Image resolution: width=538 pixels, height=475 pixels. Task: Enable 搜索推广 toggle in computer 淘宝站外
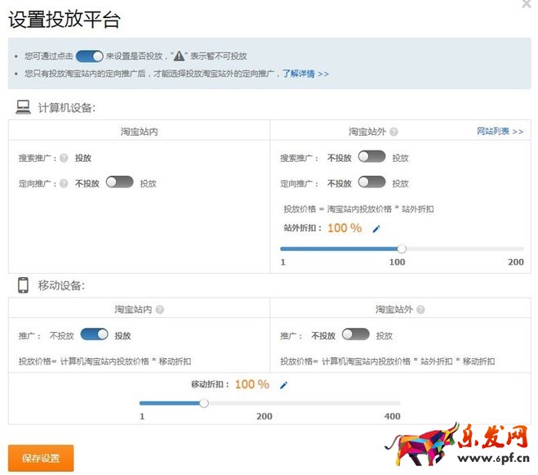pyautogui.click(x=371, y=158)
